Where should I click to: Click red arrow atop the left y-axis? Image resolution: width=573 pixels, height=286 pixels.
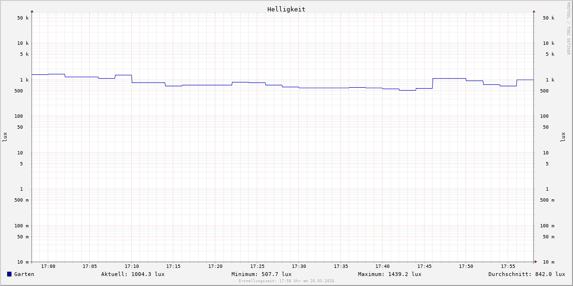click(32, 11)
